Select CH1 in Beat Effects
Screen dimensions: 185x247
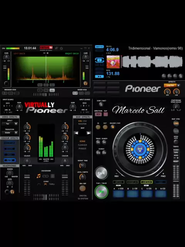tap(80, 121)
